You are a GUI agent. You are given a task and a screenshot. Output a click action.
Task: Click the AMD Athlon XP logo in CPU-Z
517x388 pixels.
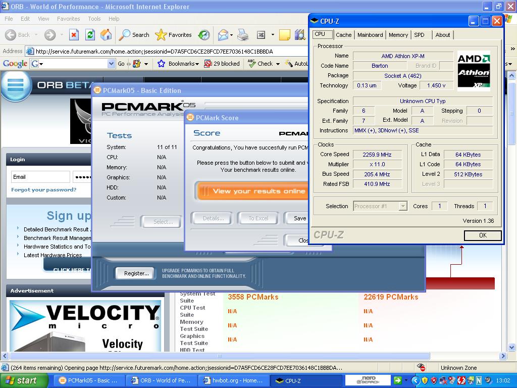[x=474, y=71]
